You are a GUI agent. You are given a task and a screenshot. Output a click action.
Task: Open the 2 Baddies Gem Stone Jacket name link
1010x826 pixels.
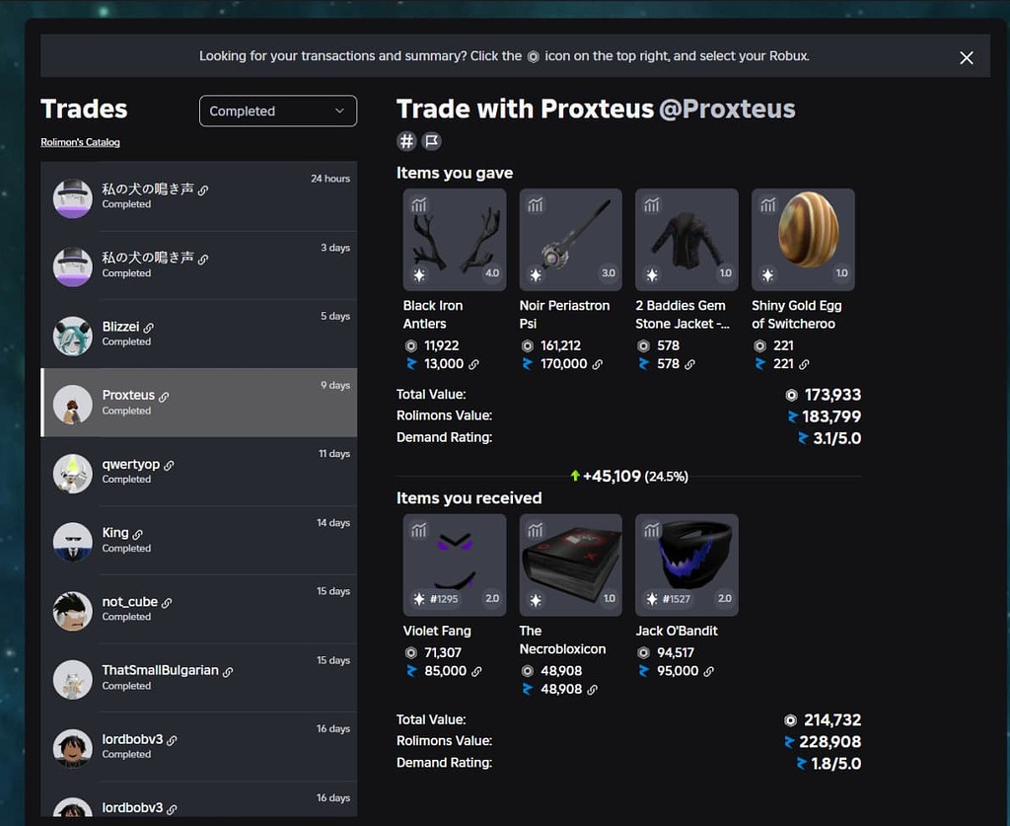coord(683,315)
